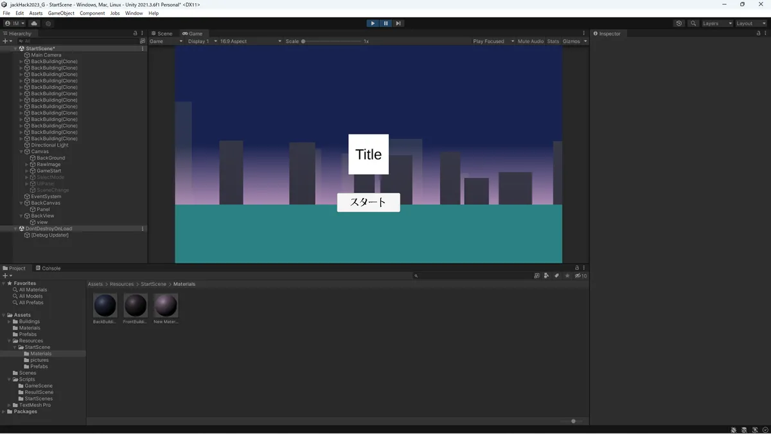The image size is (771, 434).
Task: Collapse the Canvas object in Hierarchy
Action: (21, 152)
